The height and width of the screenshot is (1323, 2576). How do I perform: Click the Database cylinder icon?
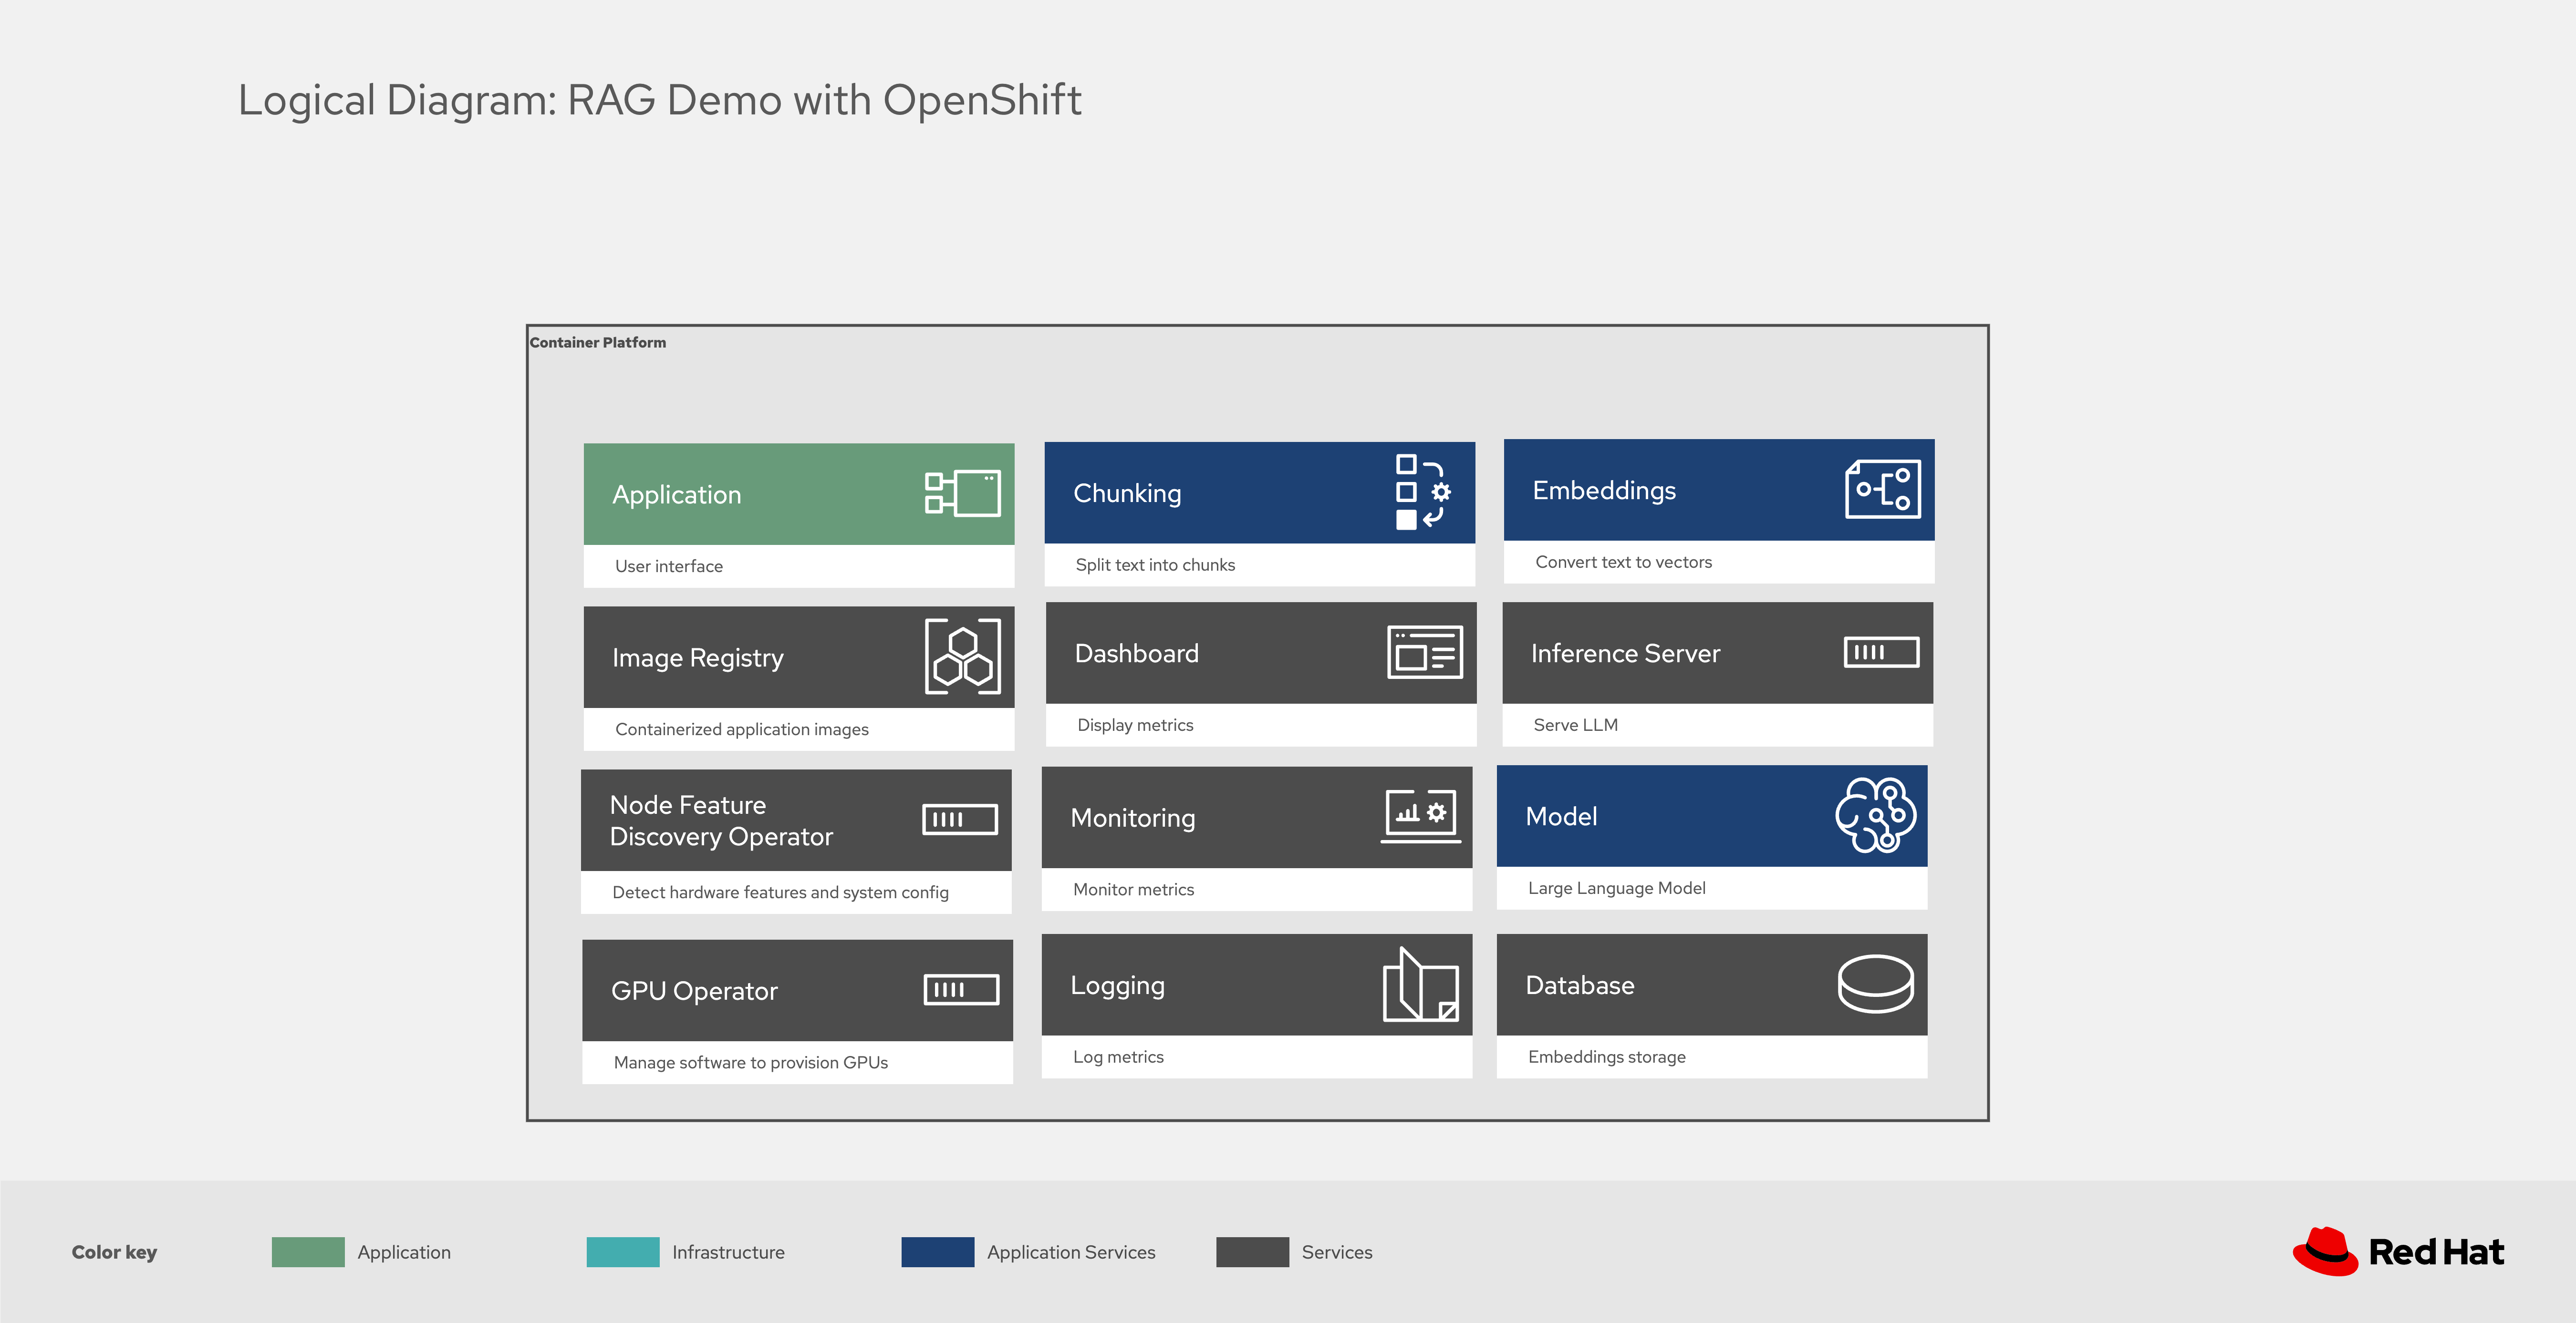tap(1875, 984)
